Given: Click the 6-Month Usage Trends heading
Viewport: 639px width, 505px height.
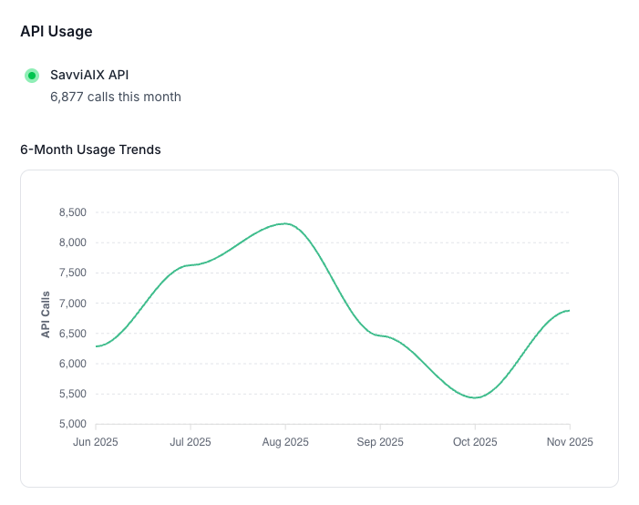Looking at the screenshot, I should [x=90, y=149].
